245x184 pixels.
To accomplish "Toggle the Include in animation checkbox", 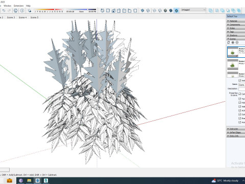I will 239,80.
